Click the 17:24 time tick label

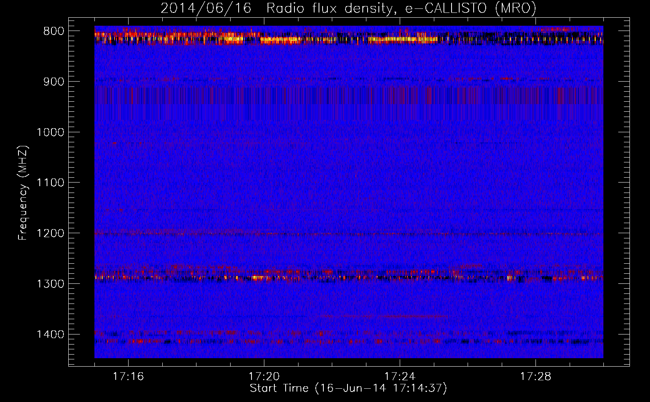[x=400, y=377]
